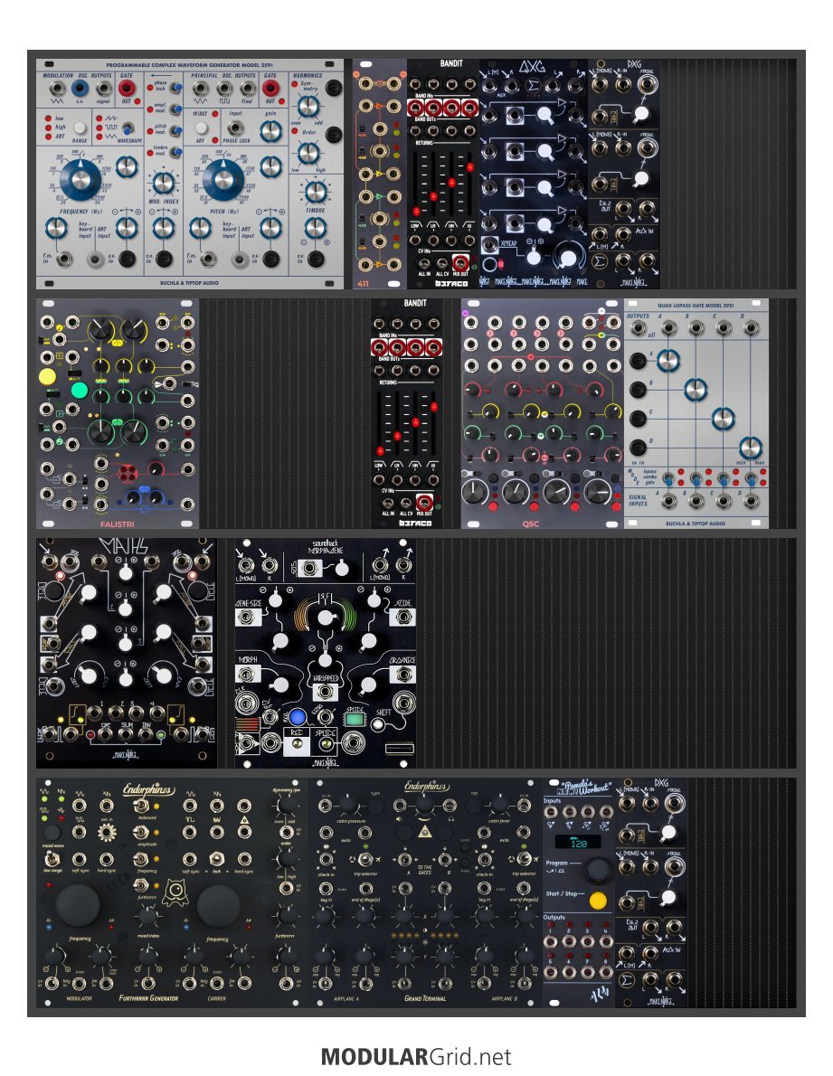
Task: Click the blue Play button on Morphagene
Action: click(297, 717)
